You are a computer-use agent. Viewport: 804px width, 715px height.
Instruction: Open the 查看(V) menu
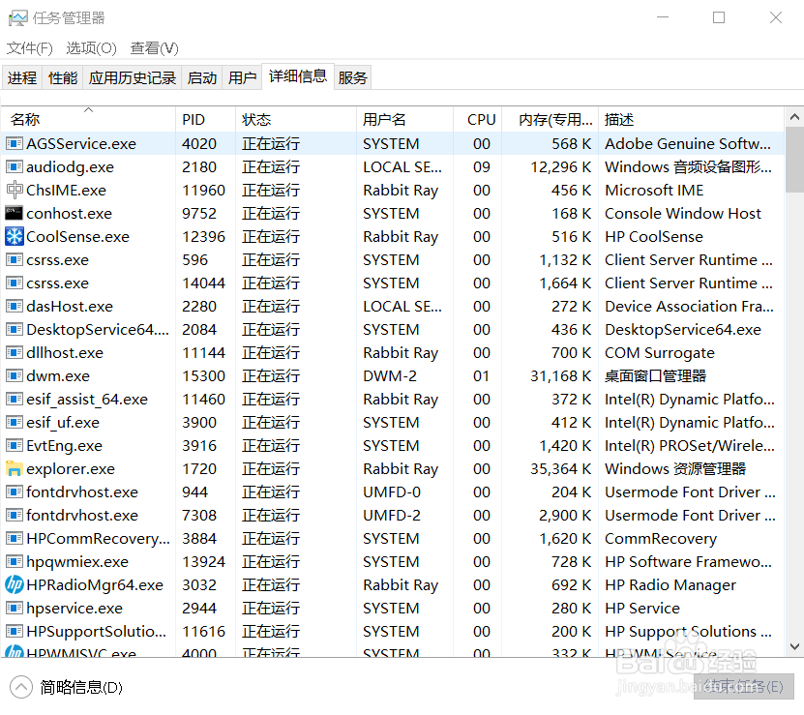tap(155, 48)
